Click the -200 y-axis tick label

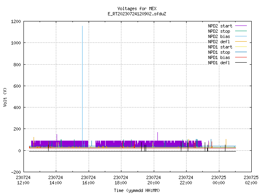coord(16,172)
